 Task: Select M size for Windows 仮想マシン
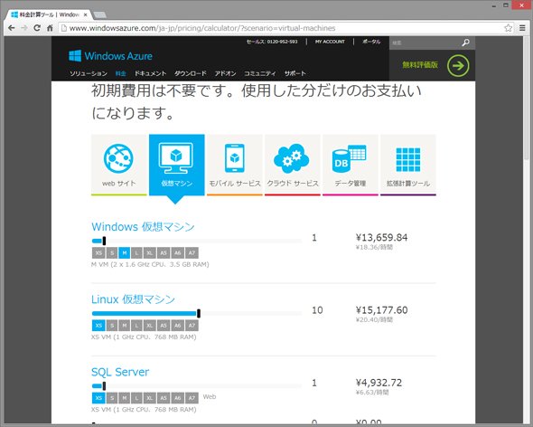point(125,252)
